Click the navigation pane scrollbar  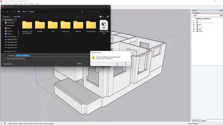(x=18, y=34)
